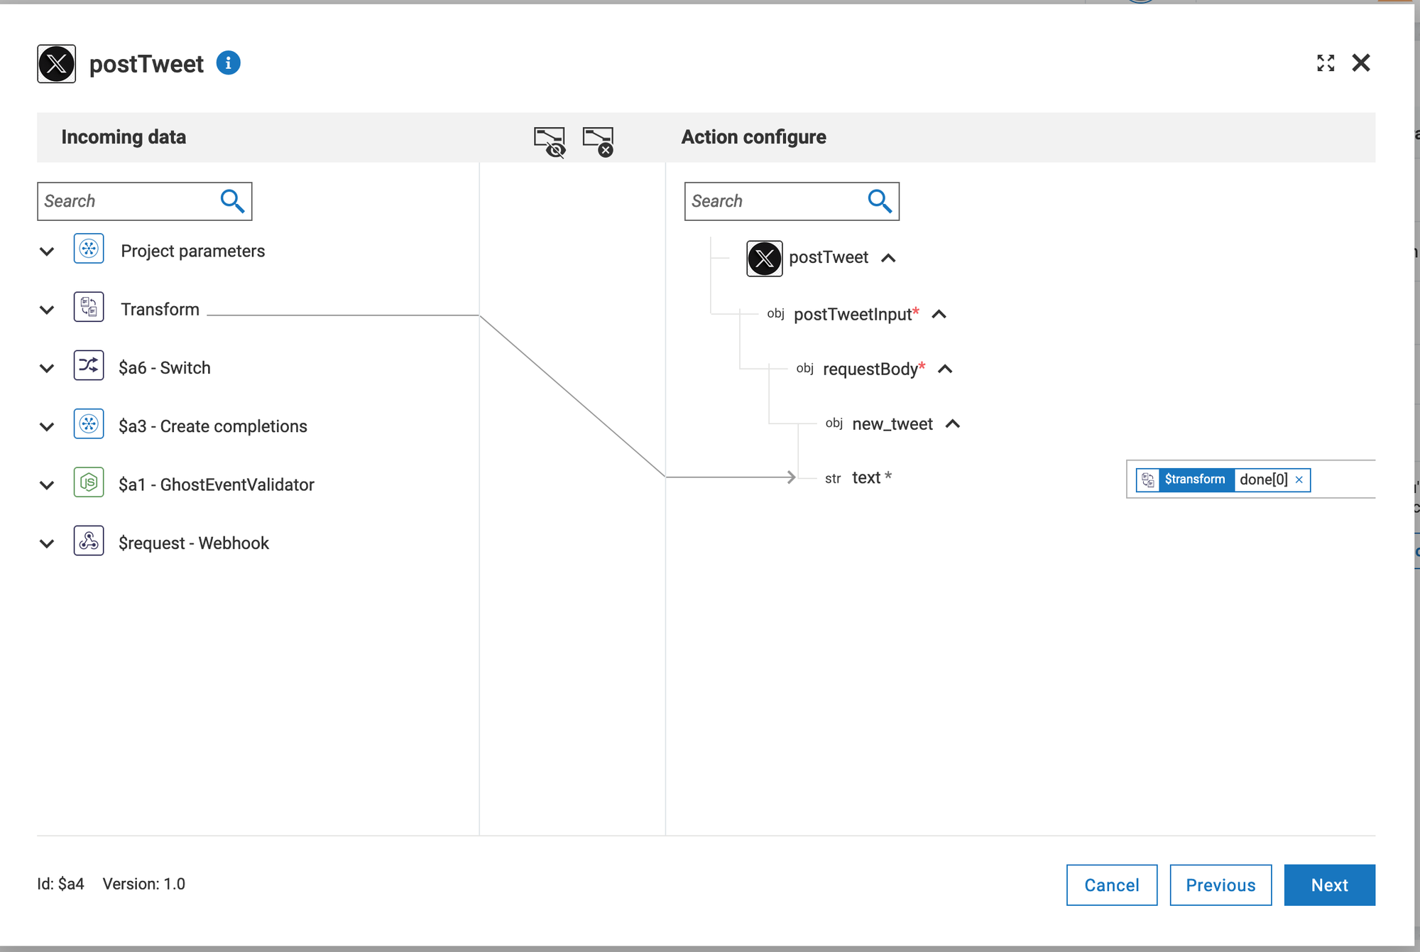Screen dimensions: 1420x952
Task: Focus the Incoming data search field
Action: tap(128, 201)
